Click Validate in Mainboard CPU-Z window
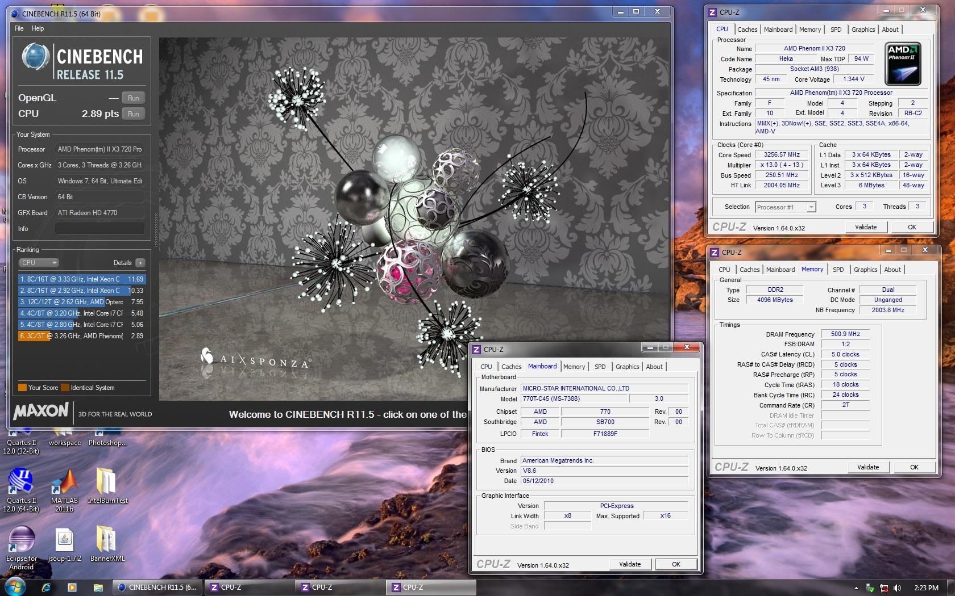The width and height of the screenshot is (955, 596). [x=630, y=564]
